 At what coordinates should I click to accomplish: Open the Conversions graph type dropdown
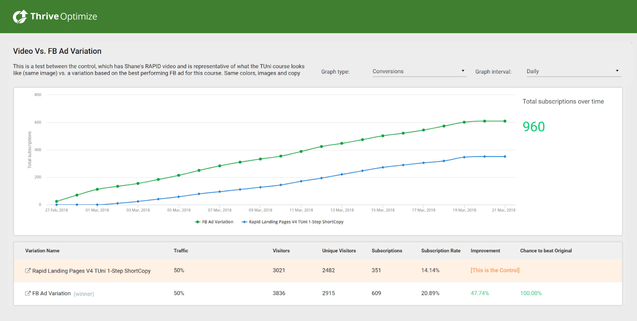coord(419,71)
